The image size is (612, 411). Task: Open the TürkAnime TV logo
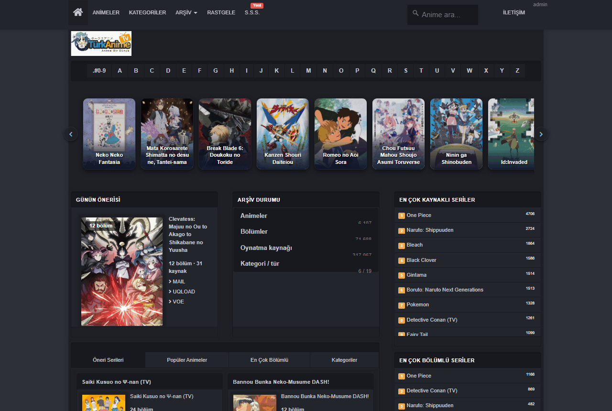(101, 43)
